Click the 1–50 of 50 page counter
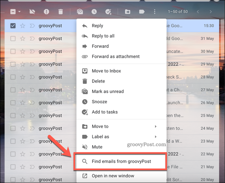The height and width of the screenshot is (183, 225). click(x=178, y=12)
